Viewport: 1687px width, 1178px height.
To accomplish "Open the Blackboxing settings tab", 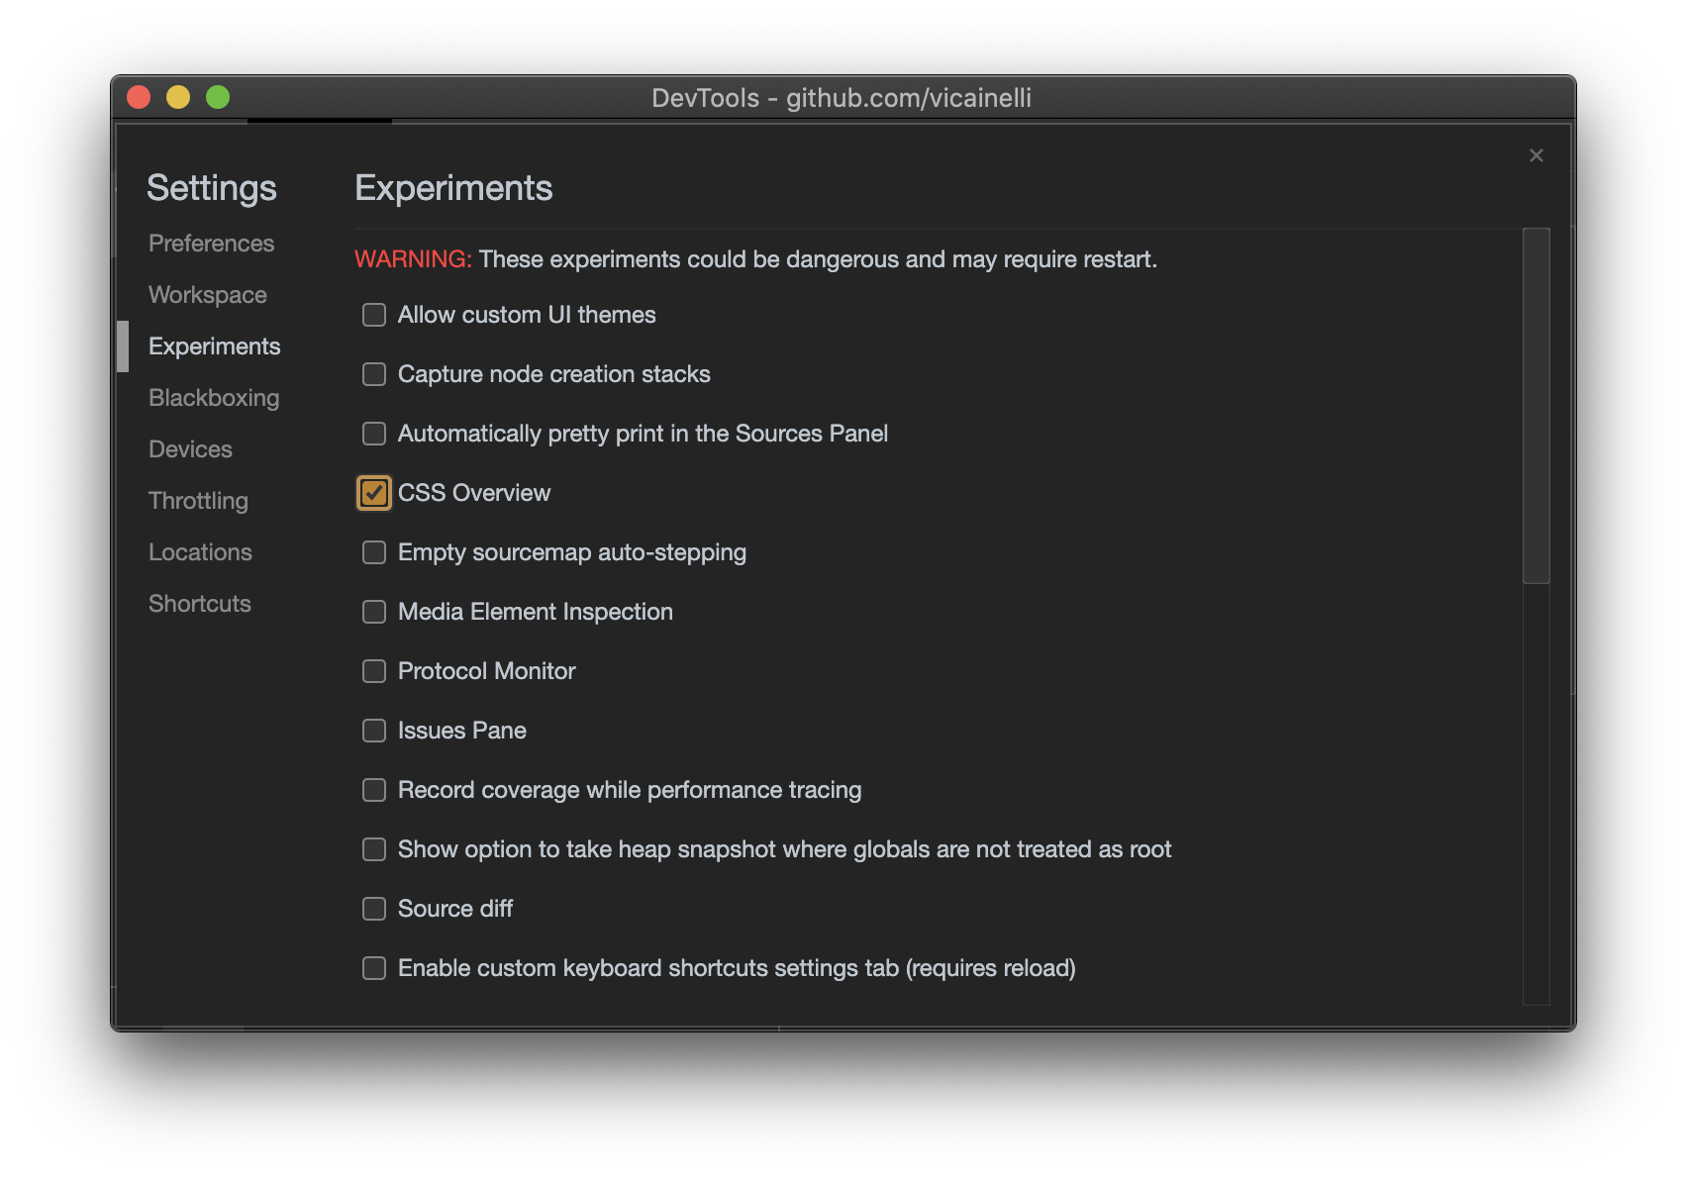I will click(214, 398).
